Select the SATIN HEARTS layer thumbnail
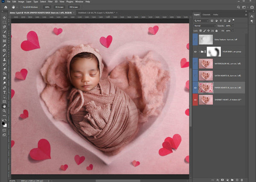Image resolution: width=256 pixels, height=182 pixels. pyautogui.click(x=207, y=76)
